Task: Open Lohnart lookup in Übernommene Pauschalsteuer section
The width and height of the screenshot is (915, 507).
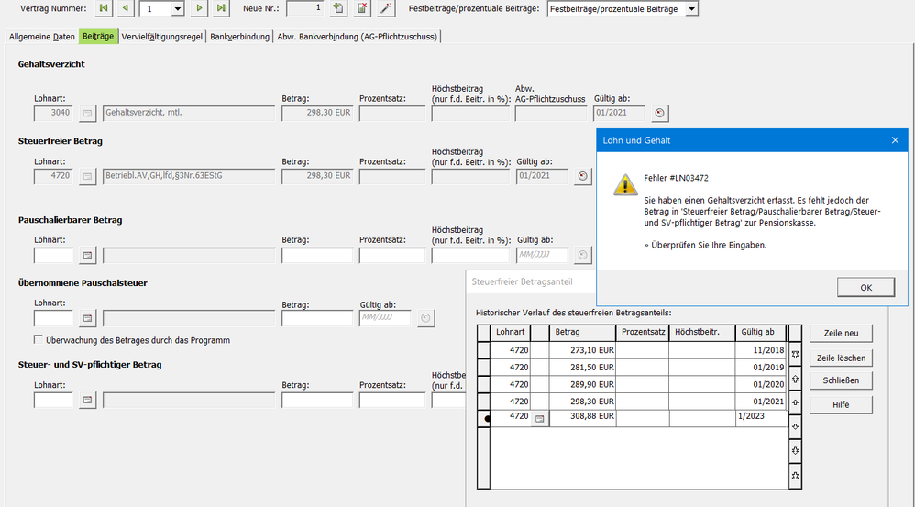Action: [x=87, y=318]
